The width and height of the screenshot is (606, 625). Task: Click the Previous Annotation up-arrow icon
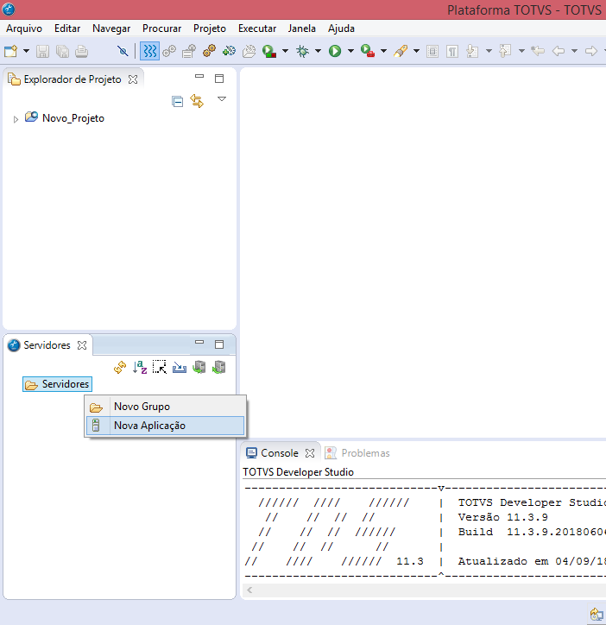point(505,51)
